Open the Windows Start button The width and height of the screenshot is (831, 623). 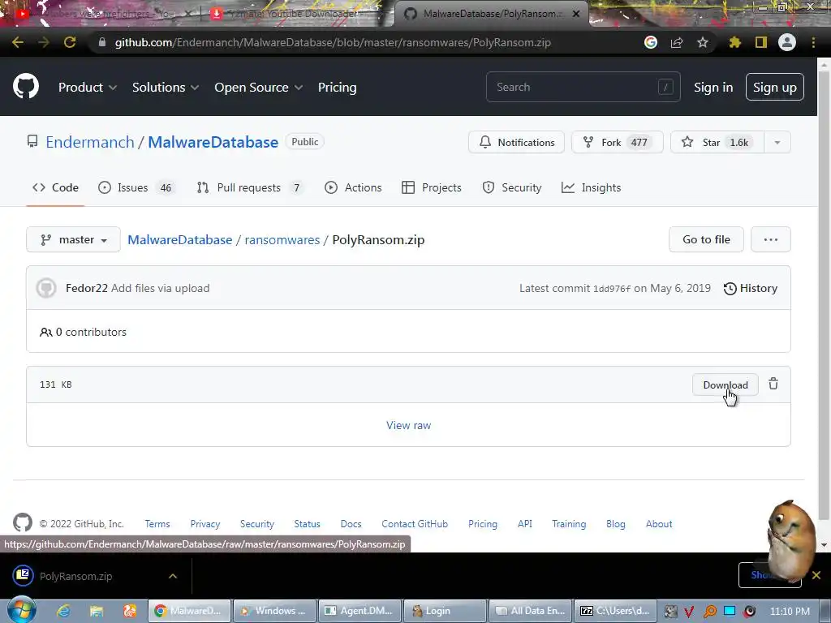pyautogui.click(x=22, y=609)
